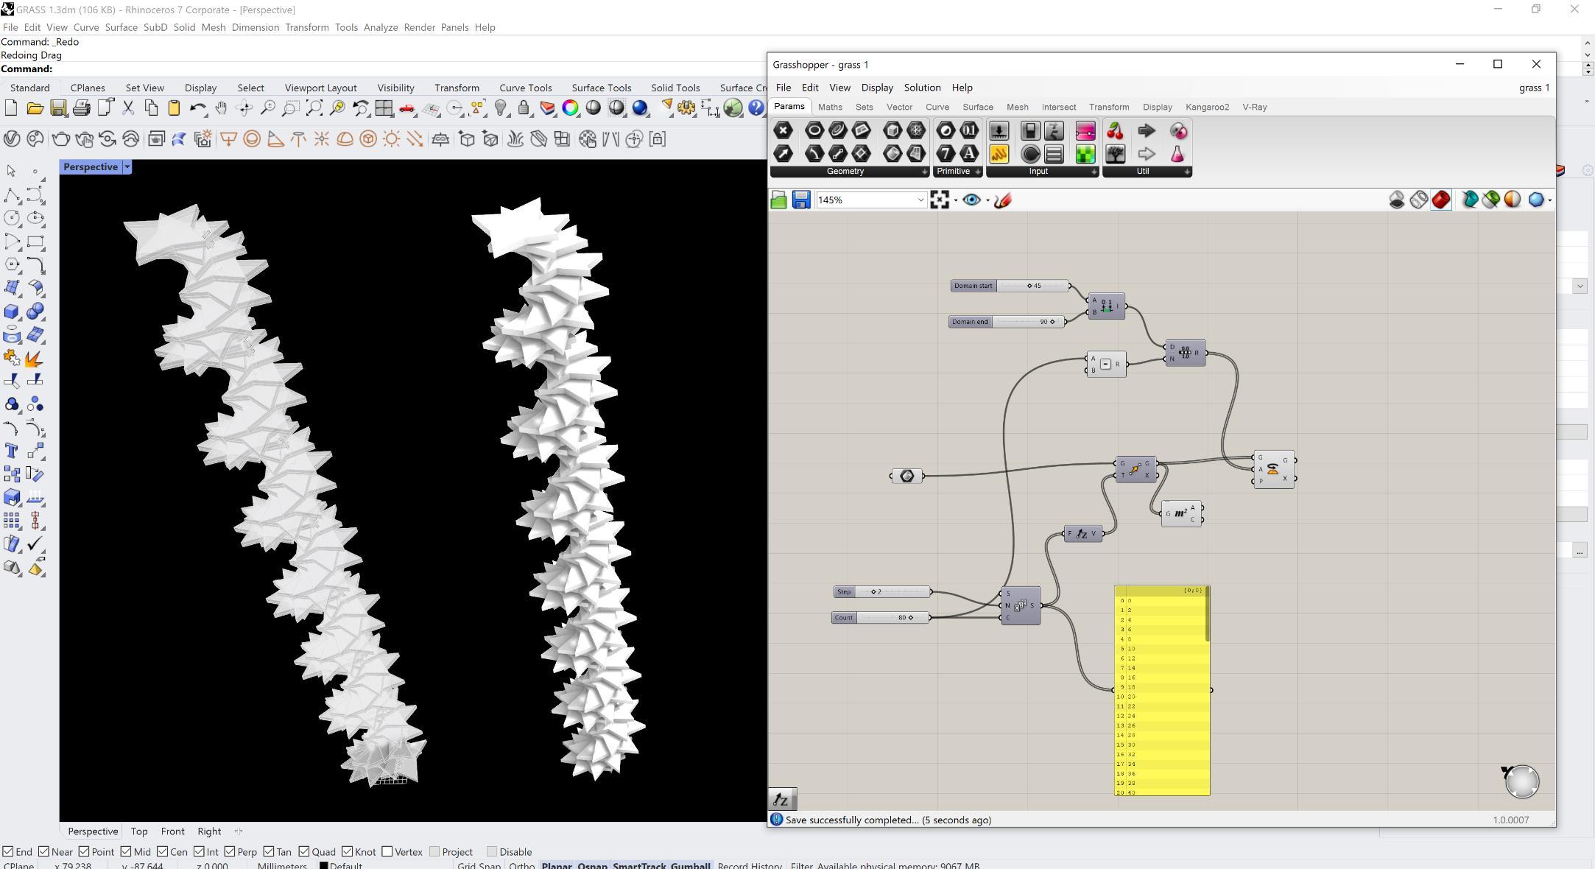Image resolution: width=1595 pixels, height=869 pixels.
Task: Open the Perspective viewport title dropdown arrow
Action: coord(127,167)
